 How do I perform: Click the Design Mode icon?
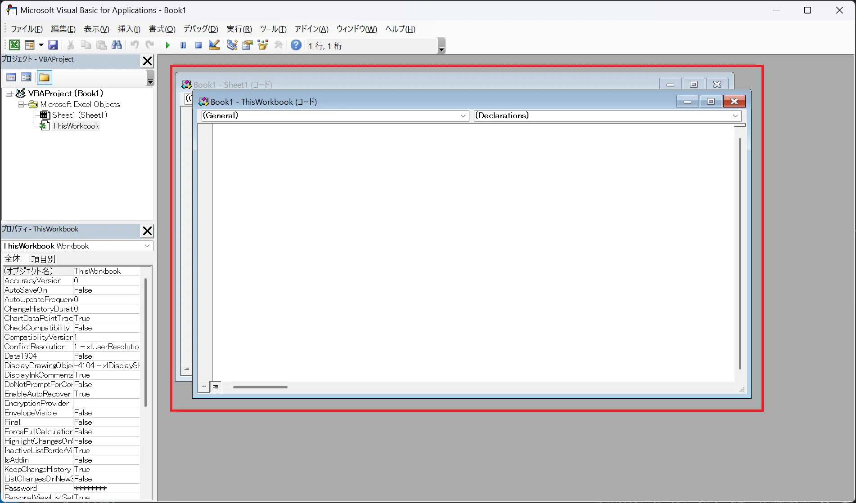[x=214, y=45]
